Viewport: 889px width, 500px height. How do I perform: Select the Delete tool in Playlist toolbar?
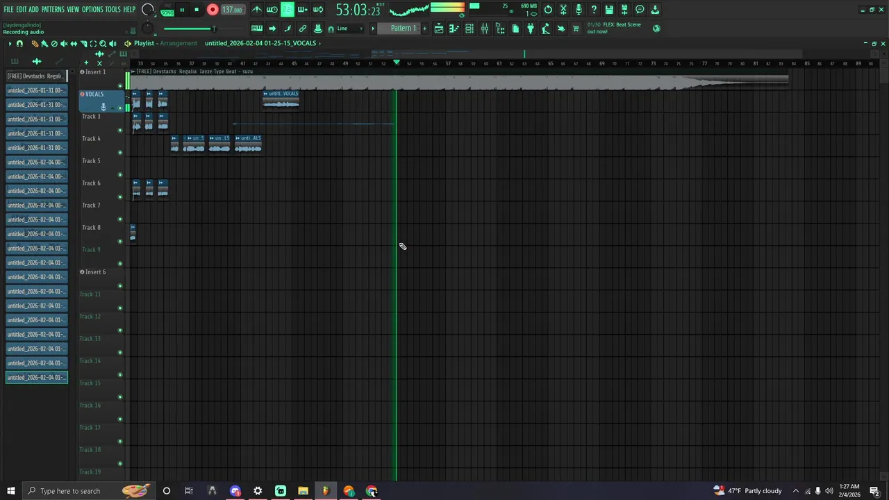54,44
